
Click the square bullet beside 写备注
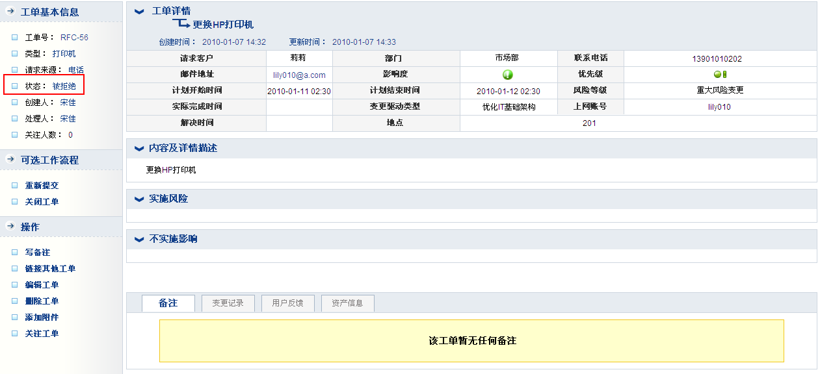(x=15, y=253)
